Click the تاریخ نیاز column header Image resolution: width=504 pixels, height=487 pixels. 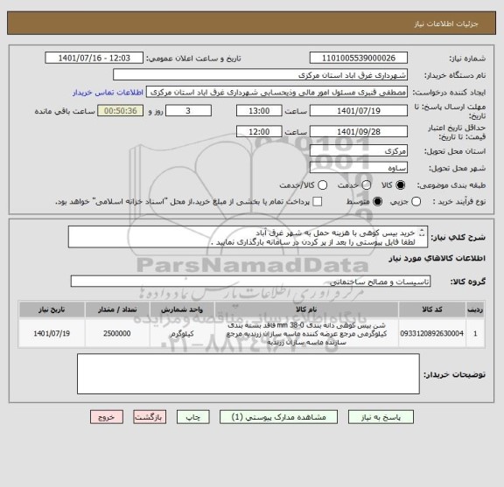[52, 310]
